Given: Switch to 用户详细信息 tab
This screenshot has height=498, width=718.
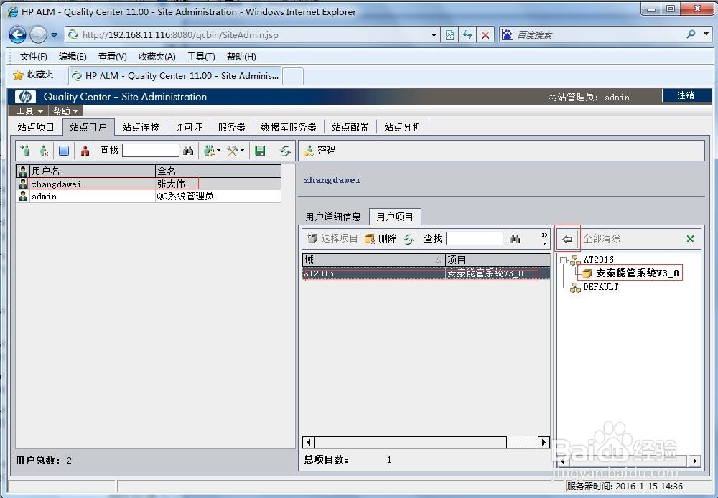Looking at the screenshot, I should tap(333, 217).
